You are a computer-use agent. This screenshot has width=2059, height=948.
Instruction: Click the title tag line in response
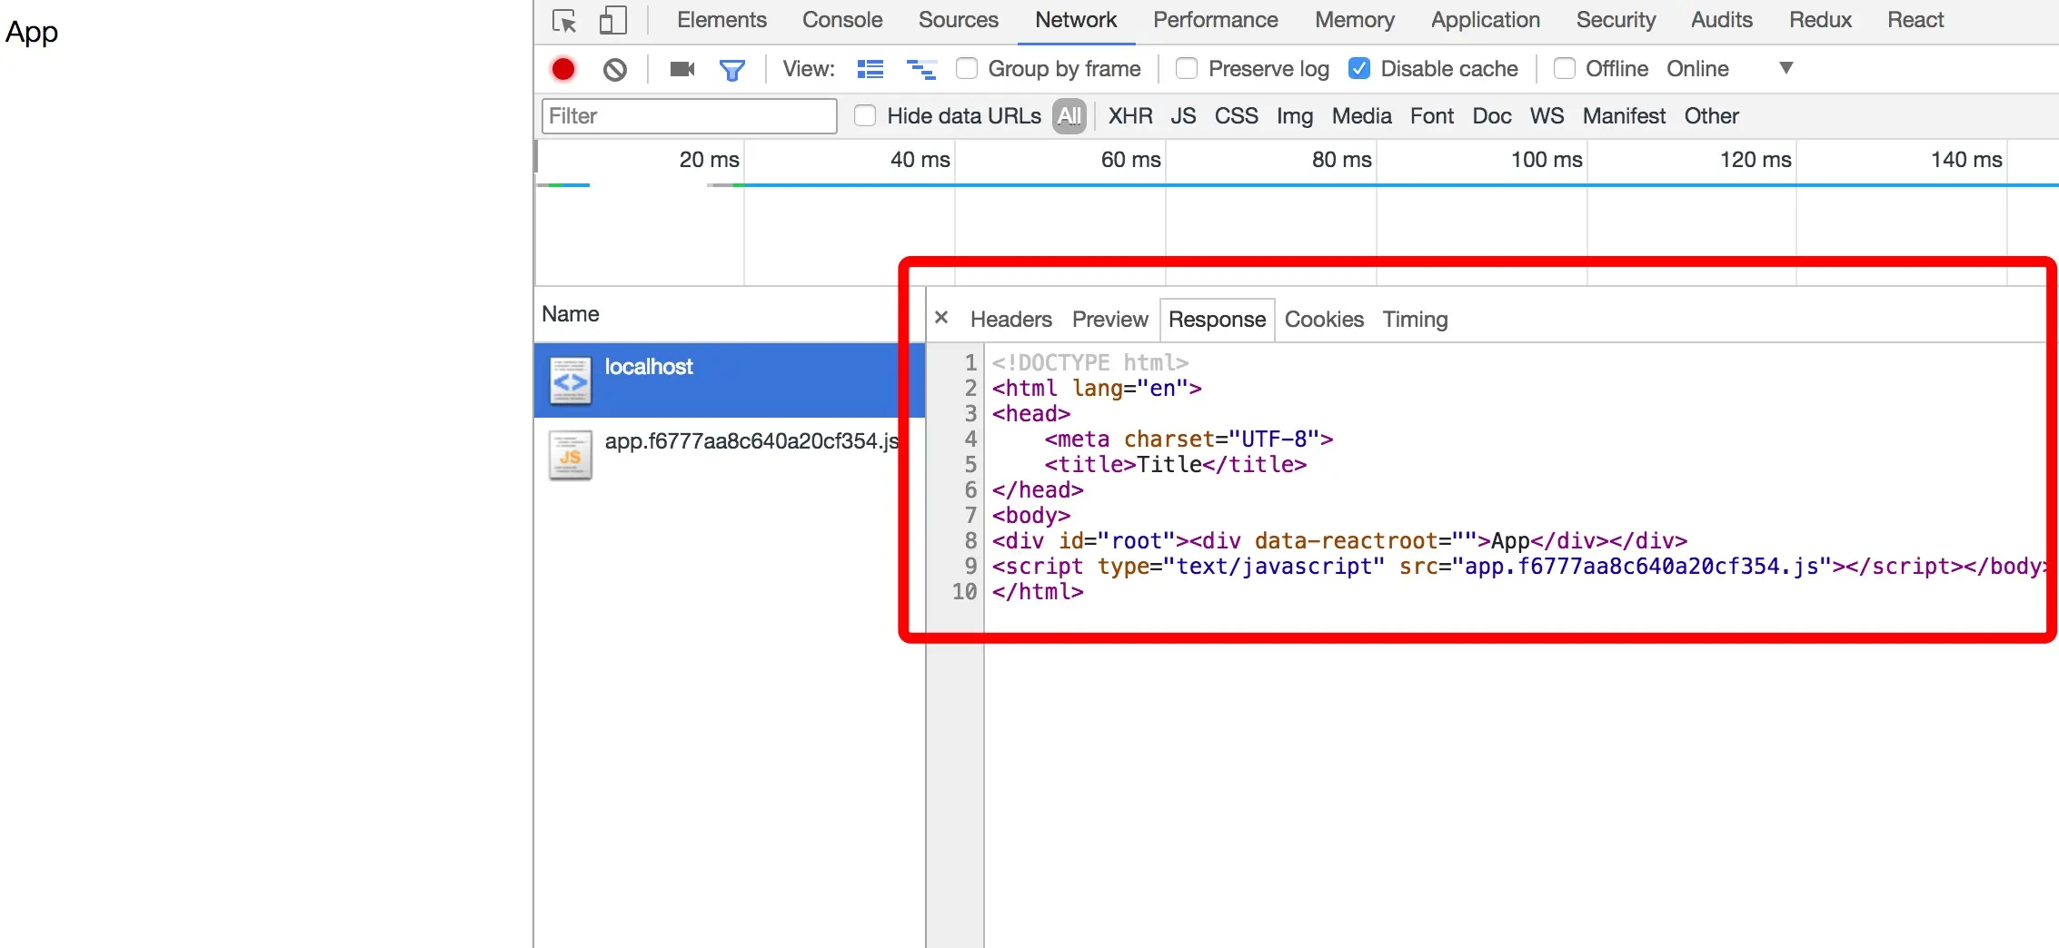1176,465
